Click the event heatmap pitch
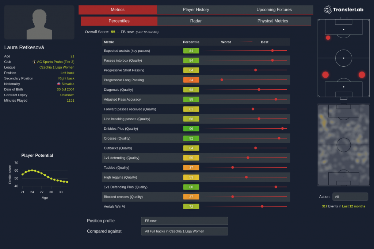Image resolution: width=374 pixels, height=249 pixels. (x=343, y=145)
